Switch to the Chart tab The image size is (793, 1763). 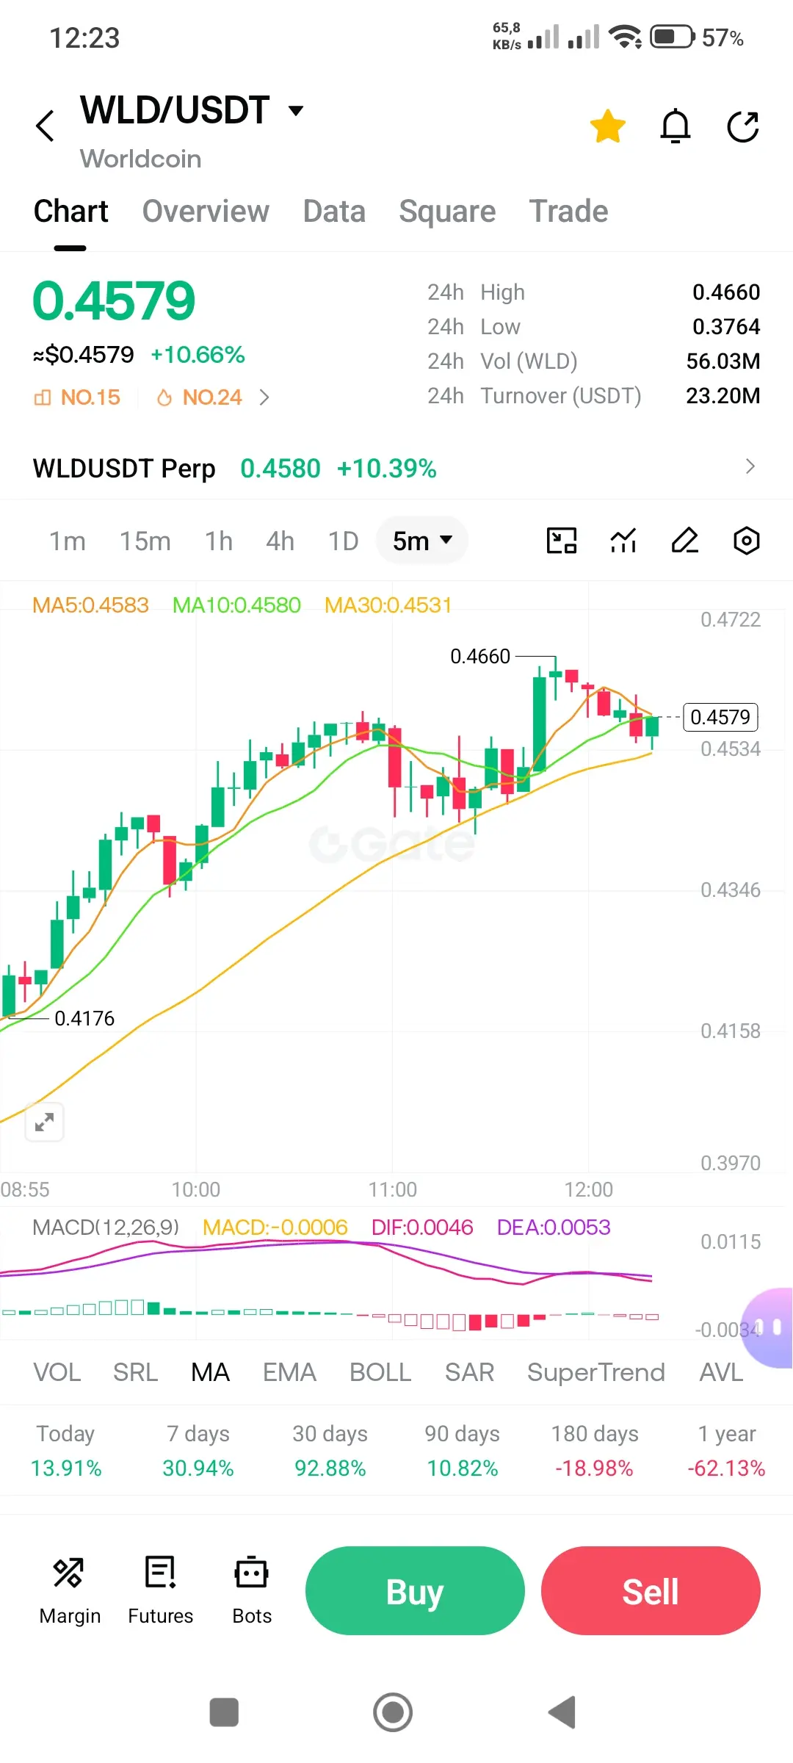(70, 212)
